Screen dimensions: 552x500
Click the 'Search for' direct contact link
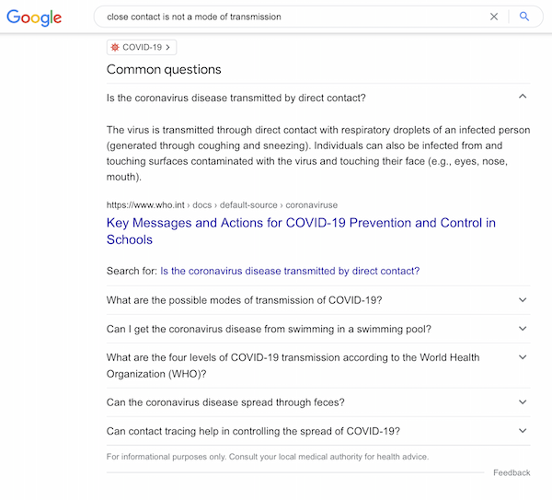[290, 271]
